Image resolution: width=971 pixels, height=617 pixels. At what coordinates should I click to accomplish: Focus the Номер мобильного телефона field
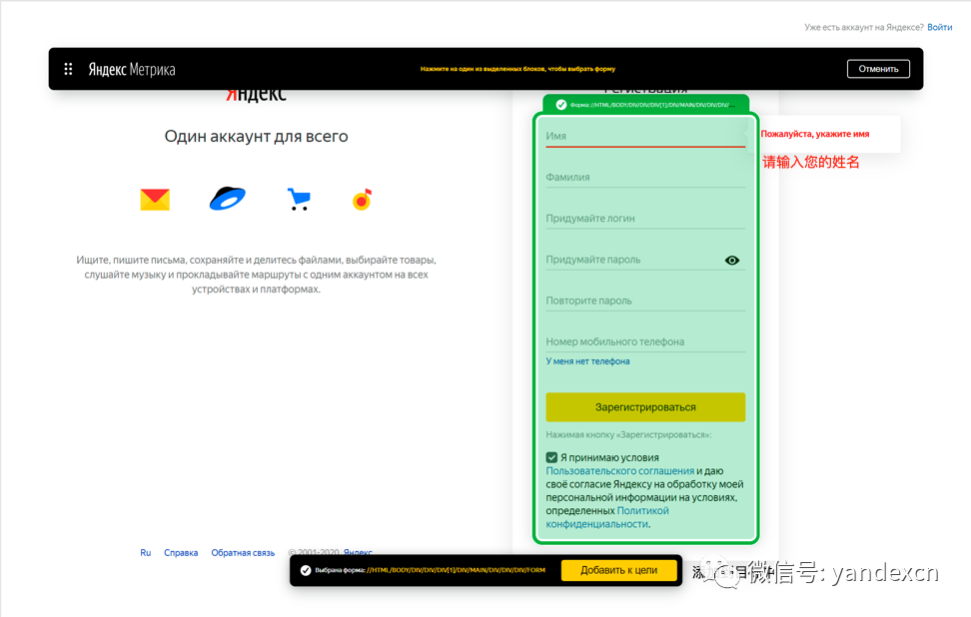[x=645, y=342]
